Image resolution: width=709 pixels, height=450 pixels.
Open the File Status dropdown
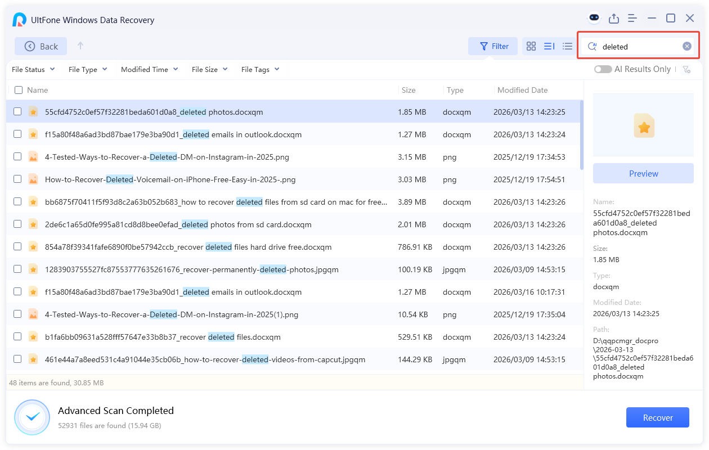tap(33, 69)
